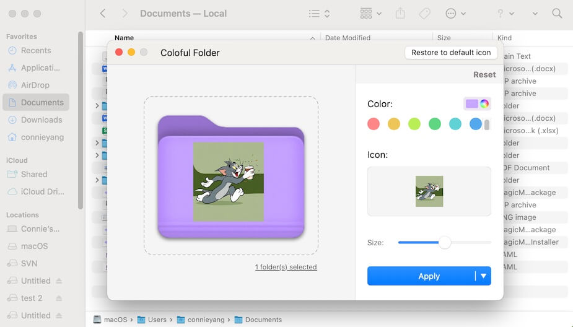Open connieyang home folder in sidebar

pyautogui.click(x=36, y=137)
